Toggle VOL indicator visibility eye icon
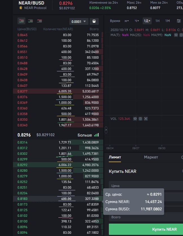Screen dimensions: 183x236 pos(135,119)
